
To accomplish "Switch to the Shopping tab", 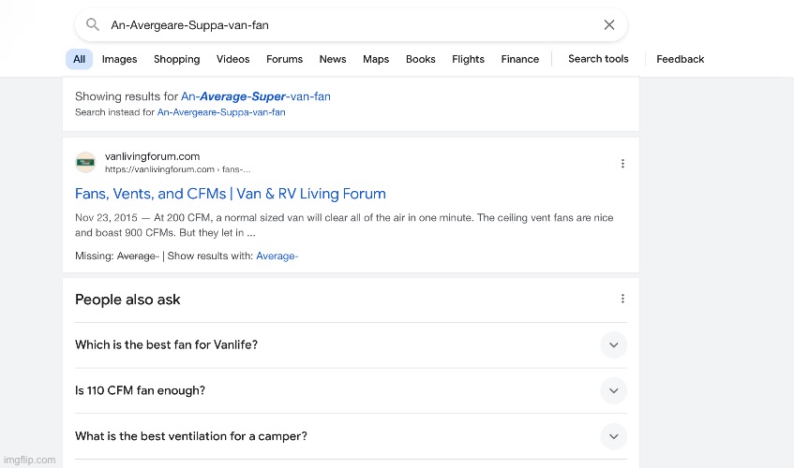I will 177,59.
